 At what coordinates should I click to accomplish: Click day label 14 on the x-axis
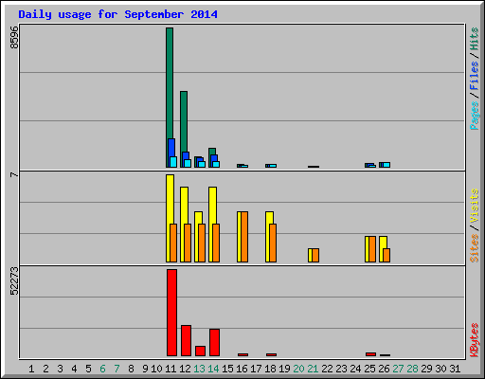point(213,369)
